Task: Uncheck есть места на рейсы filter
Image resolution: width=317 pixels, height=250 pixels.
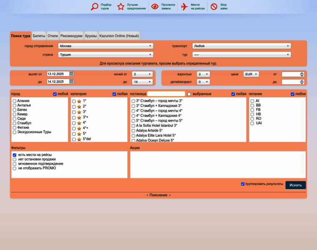Action: tap(15, 155)
